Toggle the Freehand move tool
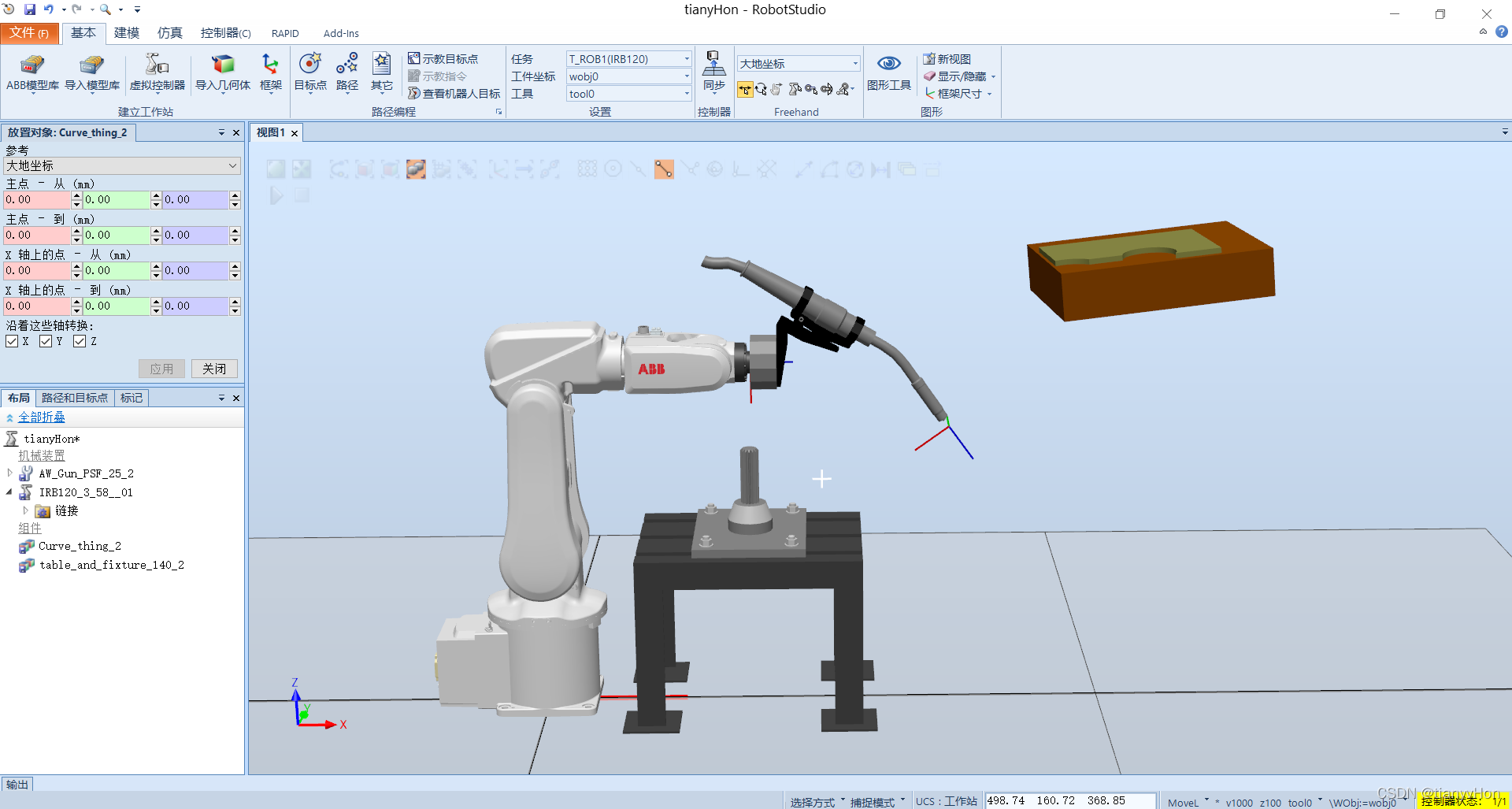 pyautogui.click(x=745, y=89)
